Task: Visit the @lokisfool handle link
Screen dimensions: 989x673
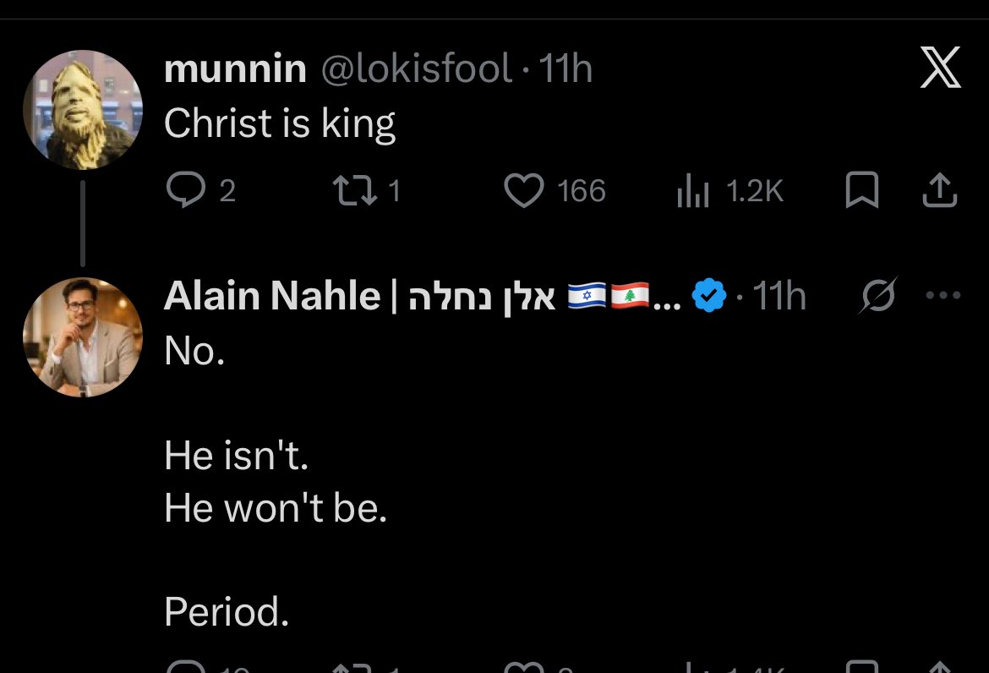Action: 416,68
